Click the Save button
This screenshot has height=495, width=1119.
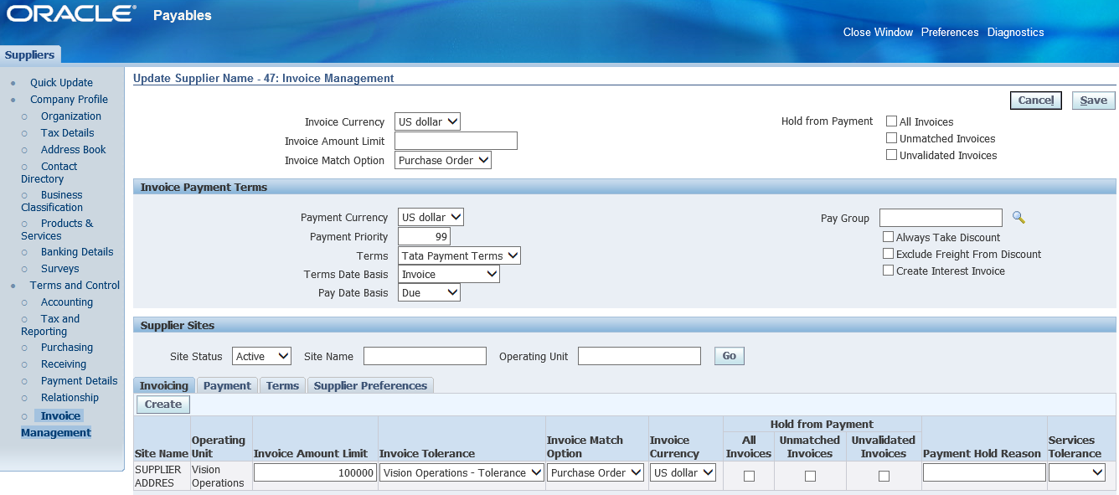click(1093, 101)
